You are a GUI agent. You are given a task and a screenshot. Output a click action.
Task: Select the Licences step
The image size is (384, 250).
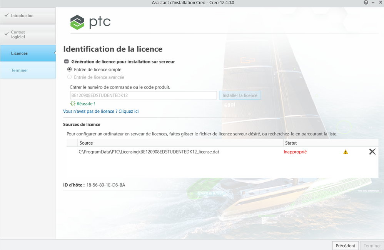click(x=28, y=53)
